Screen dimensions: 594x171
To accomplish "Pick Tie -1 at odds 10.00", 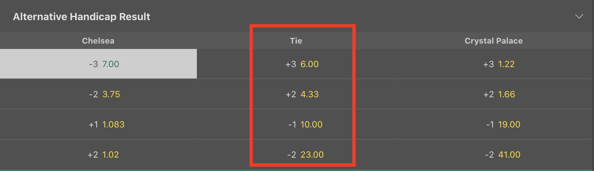I will 296,124.
